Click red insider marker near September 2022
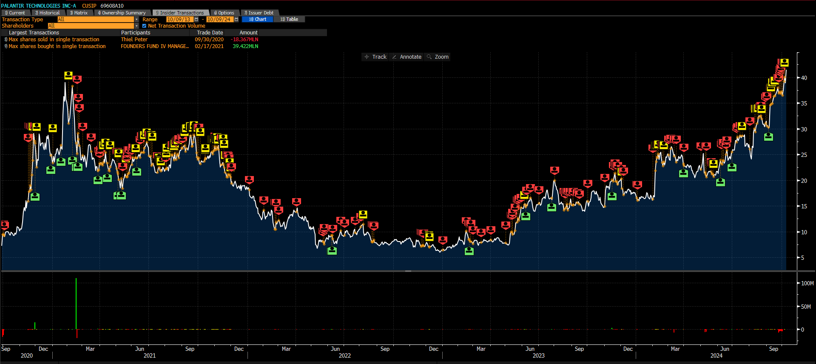This screenshot has height=364, width=816. [374, 225]
